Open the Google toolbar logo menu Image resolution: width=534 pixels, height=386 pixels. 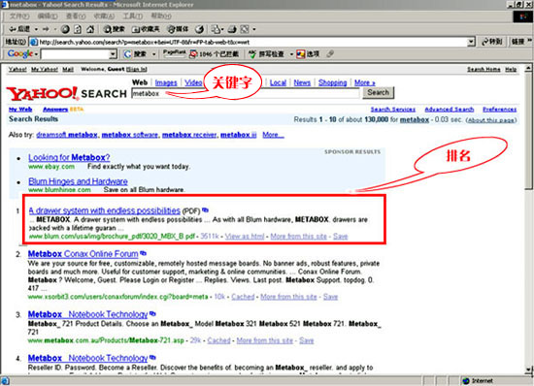pyautogui.click(x=22, y=53)
